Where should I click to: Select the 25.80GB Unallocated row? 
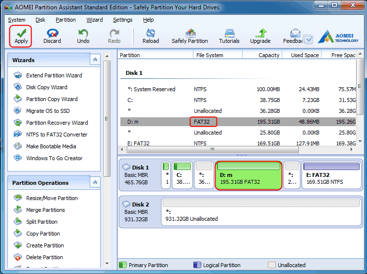(x=238, y=133)
